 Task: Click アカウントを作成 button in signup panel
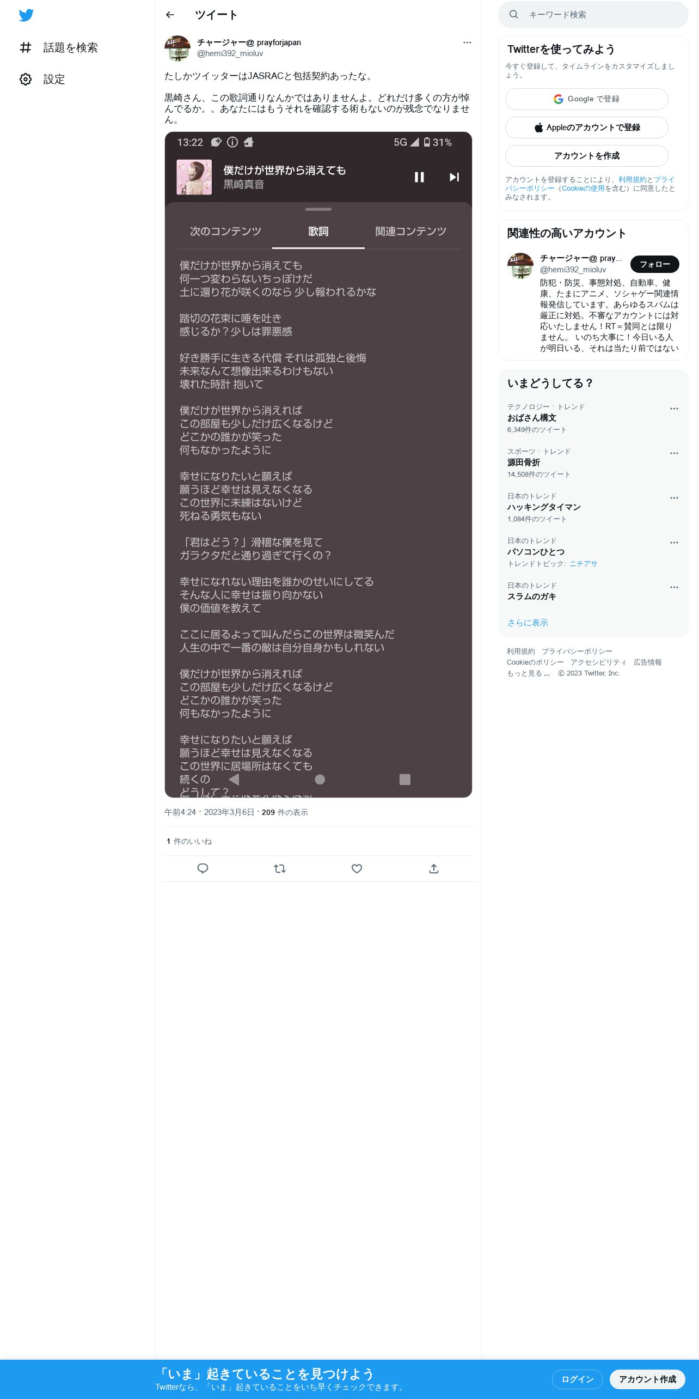[x=587, y=156]
